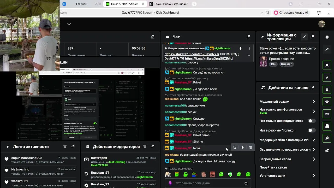Open filter menu in Действия модераторов

145,147
